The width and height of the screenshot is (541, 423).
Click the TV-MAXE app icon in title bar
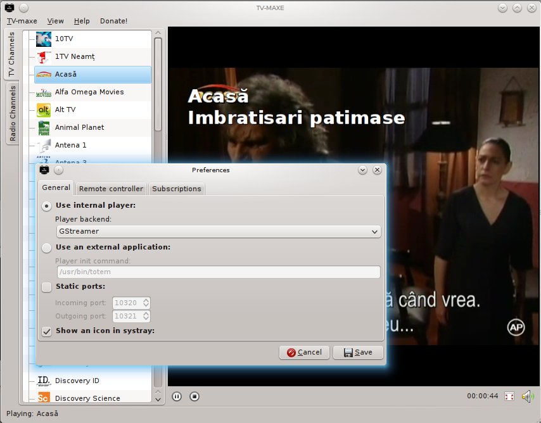point(9,7)
